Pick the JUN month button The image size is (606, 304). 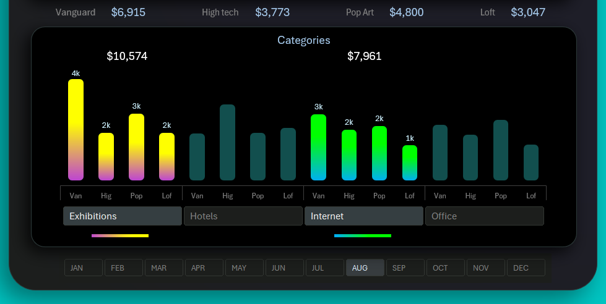tap(284, 268)
